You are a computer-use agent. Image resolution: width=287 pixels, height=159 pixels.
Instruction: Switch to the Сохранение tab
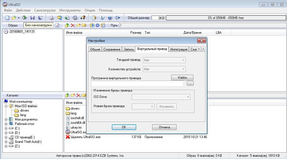(x=112, y=49)
